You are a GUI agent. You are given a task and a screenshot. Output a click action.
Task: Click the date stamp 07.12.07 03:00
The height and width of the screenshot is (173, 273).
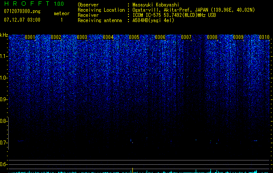22,20
